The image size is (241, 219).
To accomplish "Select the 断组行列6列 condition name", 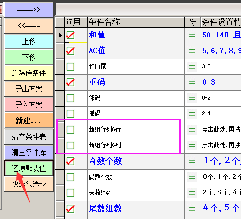I will (x=104, y=145).
